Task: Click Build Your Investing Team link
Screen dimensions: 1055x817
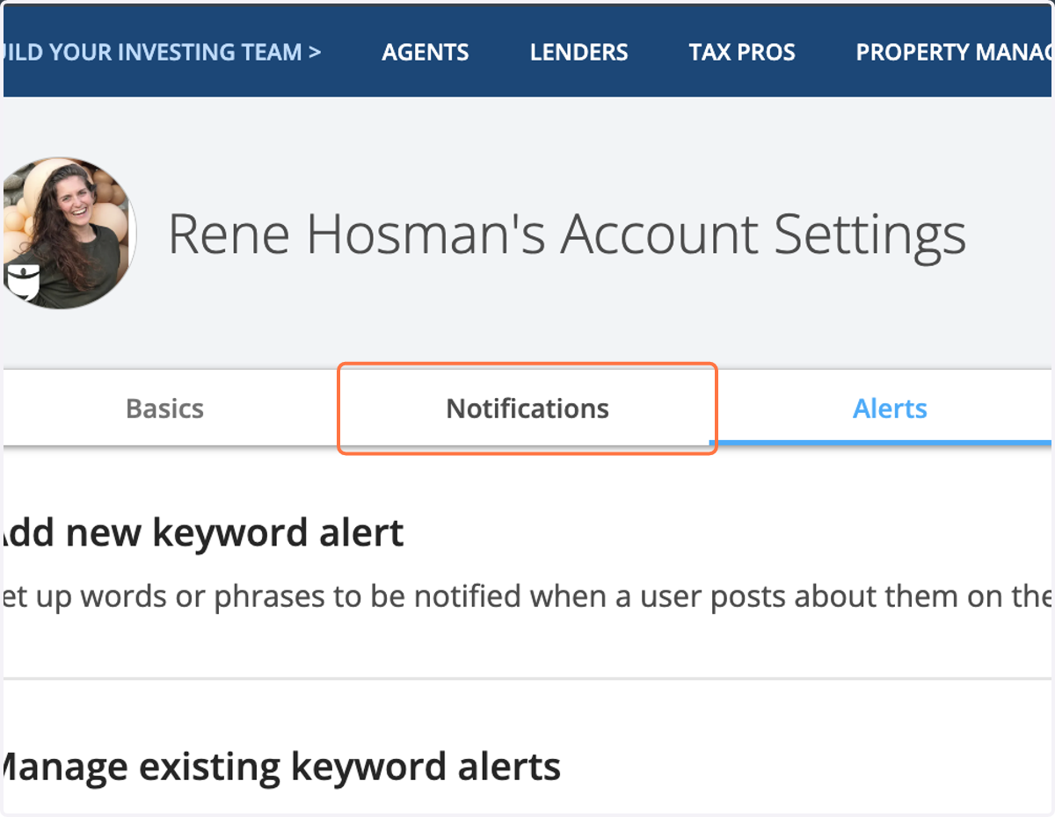Action: 163,52
